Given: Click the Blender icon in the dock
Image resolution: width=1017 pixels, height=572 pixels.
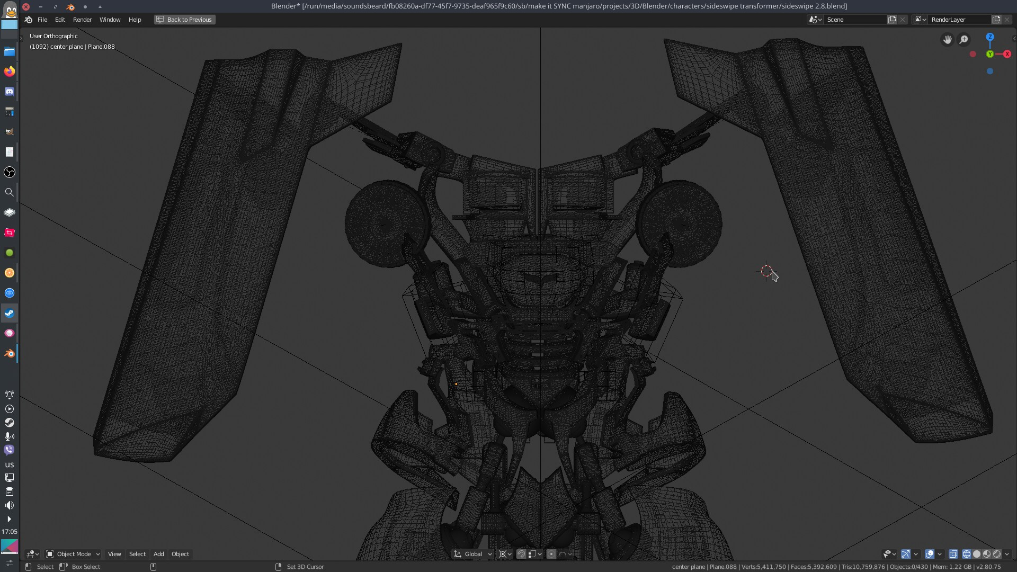Looking at the screenshot, I should tap(10, 353).
